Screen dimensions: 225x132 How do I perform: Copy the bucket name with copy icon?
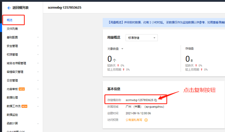[156, 100]
